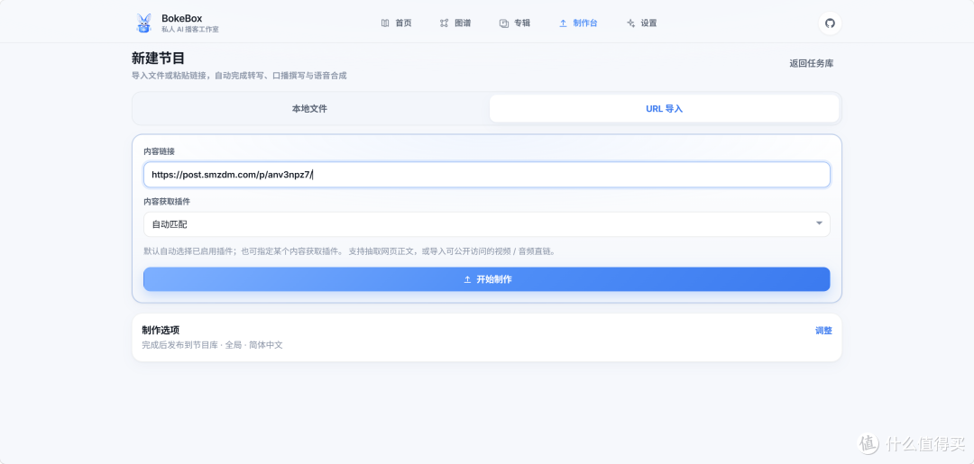This screenshot has height=464, width=974.
Task: Go to 首页 in the top navigation
Action: 396,23
